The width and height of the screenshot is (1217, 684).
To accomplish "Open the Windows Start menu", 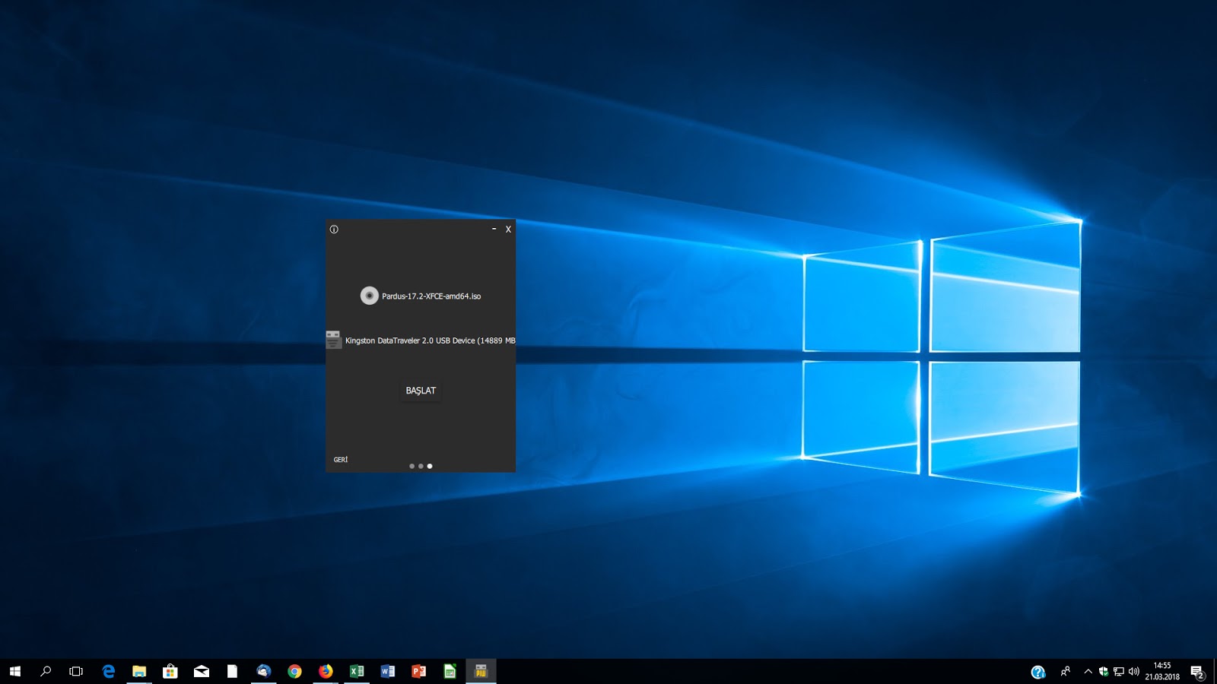I will 15,671.
